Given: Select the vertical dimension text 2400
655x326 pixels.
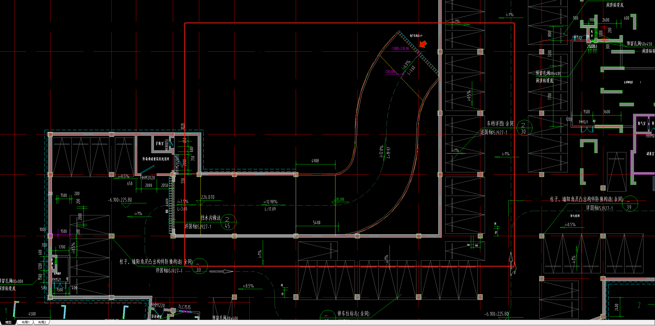Looking at the screenshot, I should [x=617, y=307].
